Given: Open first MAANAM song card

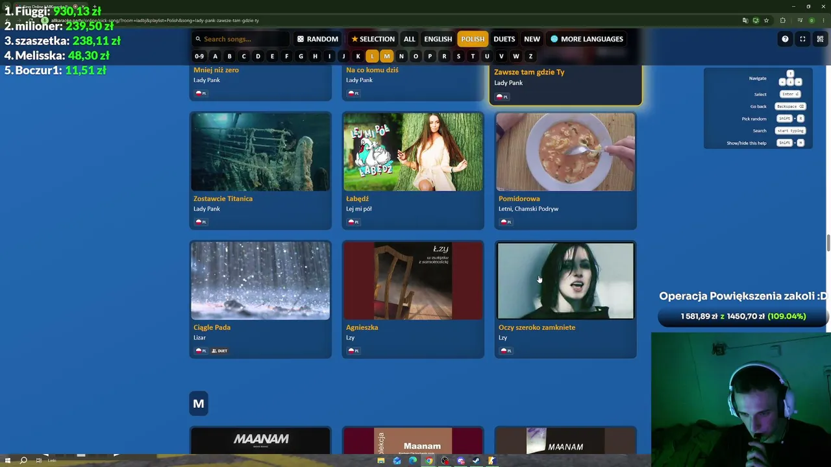Looking at the screenshot, I should (260, 441).
